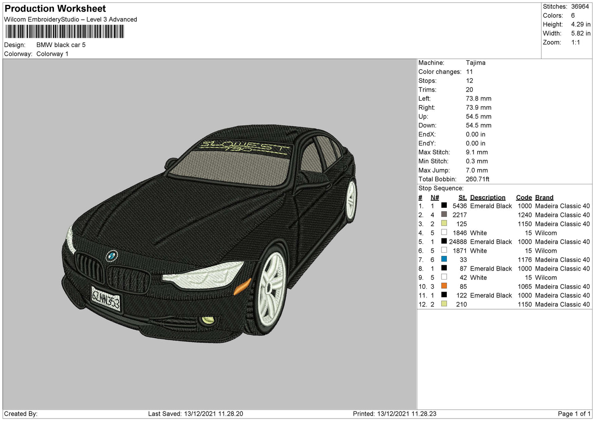Click the Trims value 20
The image size is (595, 421).
coord(469,90)
